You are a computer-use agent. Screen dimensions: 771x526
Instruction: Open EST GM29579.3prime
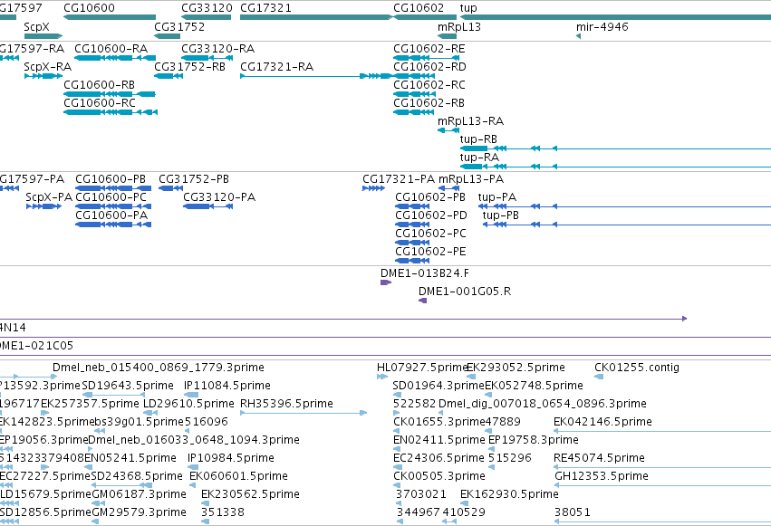click(140, 513)
